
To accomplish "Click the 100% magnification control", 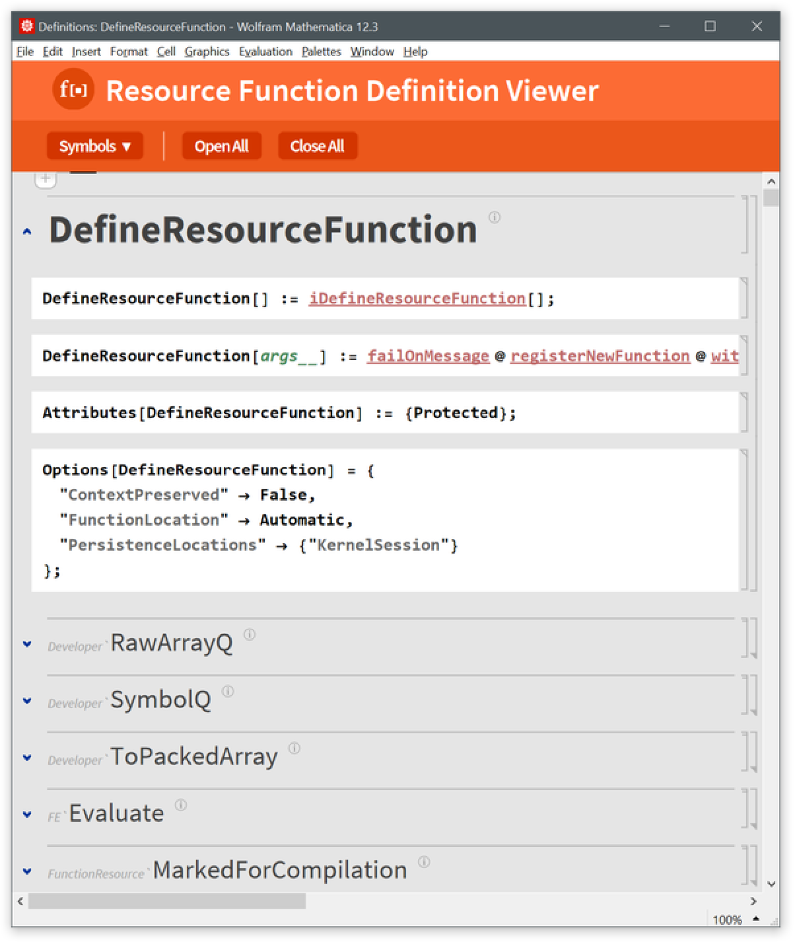I will click(x=728, y=920).
